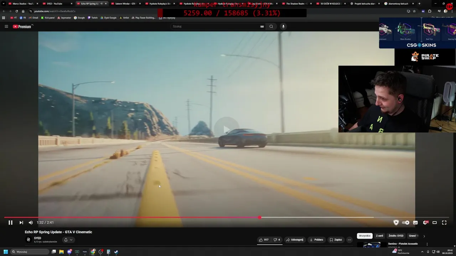Image resolution: width=456 pixels, height=256 pixels.
Task: Click the Pobierz download button
Action: point(316,240)
